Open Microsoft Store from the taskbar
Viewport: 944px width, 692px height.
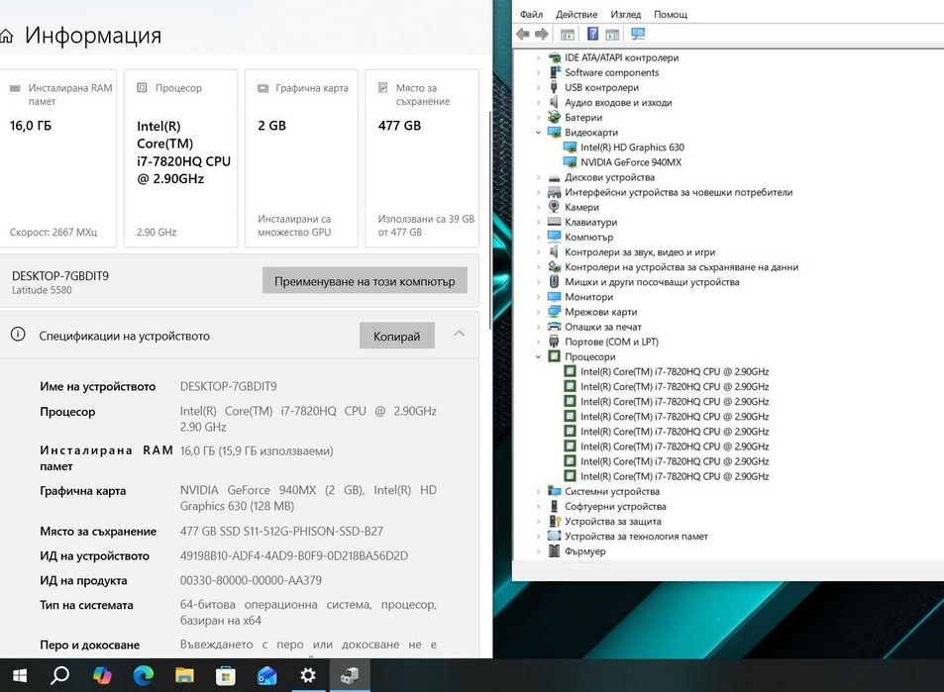pos(225,676)
